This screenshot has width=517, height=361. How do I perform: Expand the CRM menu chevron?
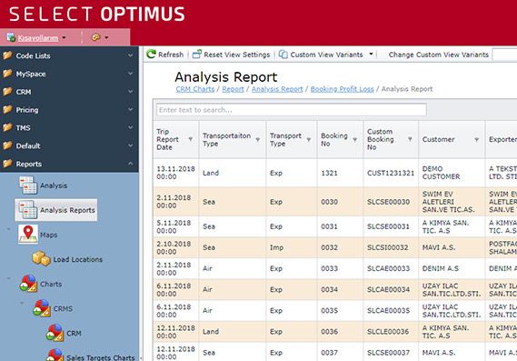click(x=131, y=92)
